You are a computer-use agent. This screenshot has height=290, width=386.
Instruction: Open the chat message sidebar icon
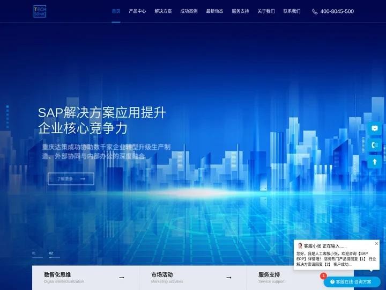pyautogui.click(x=374, y=128)
